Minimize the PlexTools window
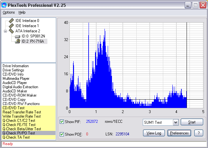 188,5
